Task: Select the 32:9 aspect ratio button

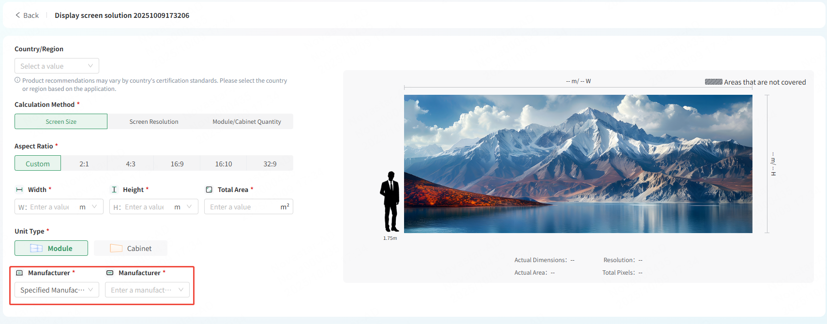Action: click(x=270, y=163)
